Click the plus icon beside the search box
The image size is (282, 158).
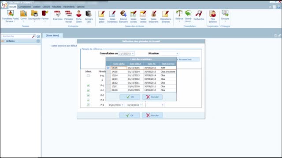click(x=38, y=36)
